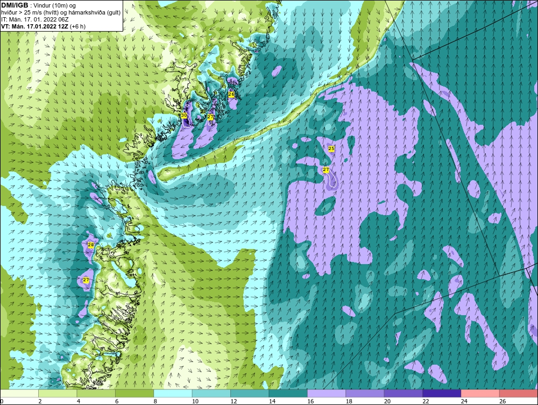Click the legend scale number 0
This screenshot has width=538, height=405.
pos(2,402)
